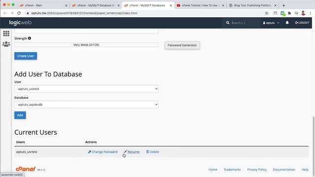315x177 pixels.
Task: Open the Documentation footer link
Action: coord(284,170)
